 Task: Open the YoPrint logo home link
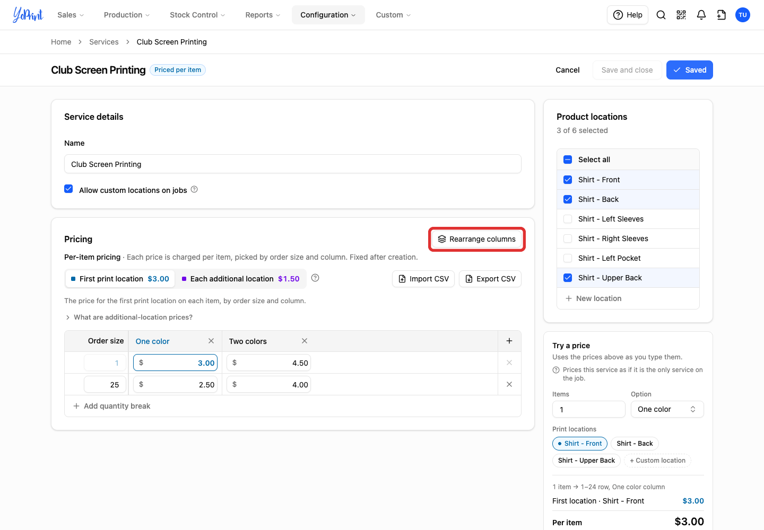click(28, 15)
